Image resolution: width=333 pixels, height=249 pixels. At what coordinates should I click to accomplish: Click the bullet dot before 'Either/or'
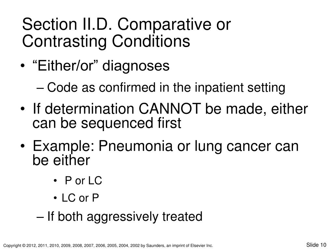tap(22, 66)
